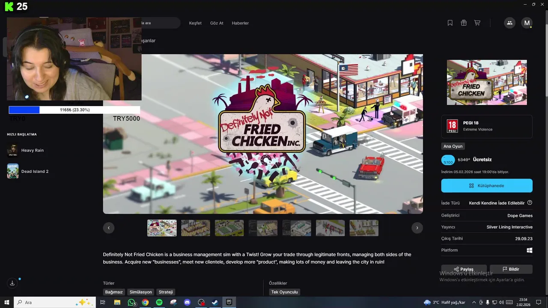Select the Bağımsız genre tag
The height and width of the screenshot is (308, 548).
pos(114,292)
